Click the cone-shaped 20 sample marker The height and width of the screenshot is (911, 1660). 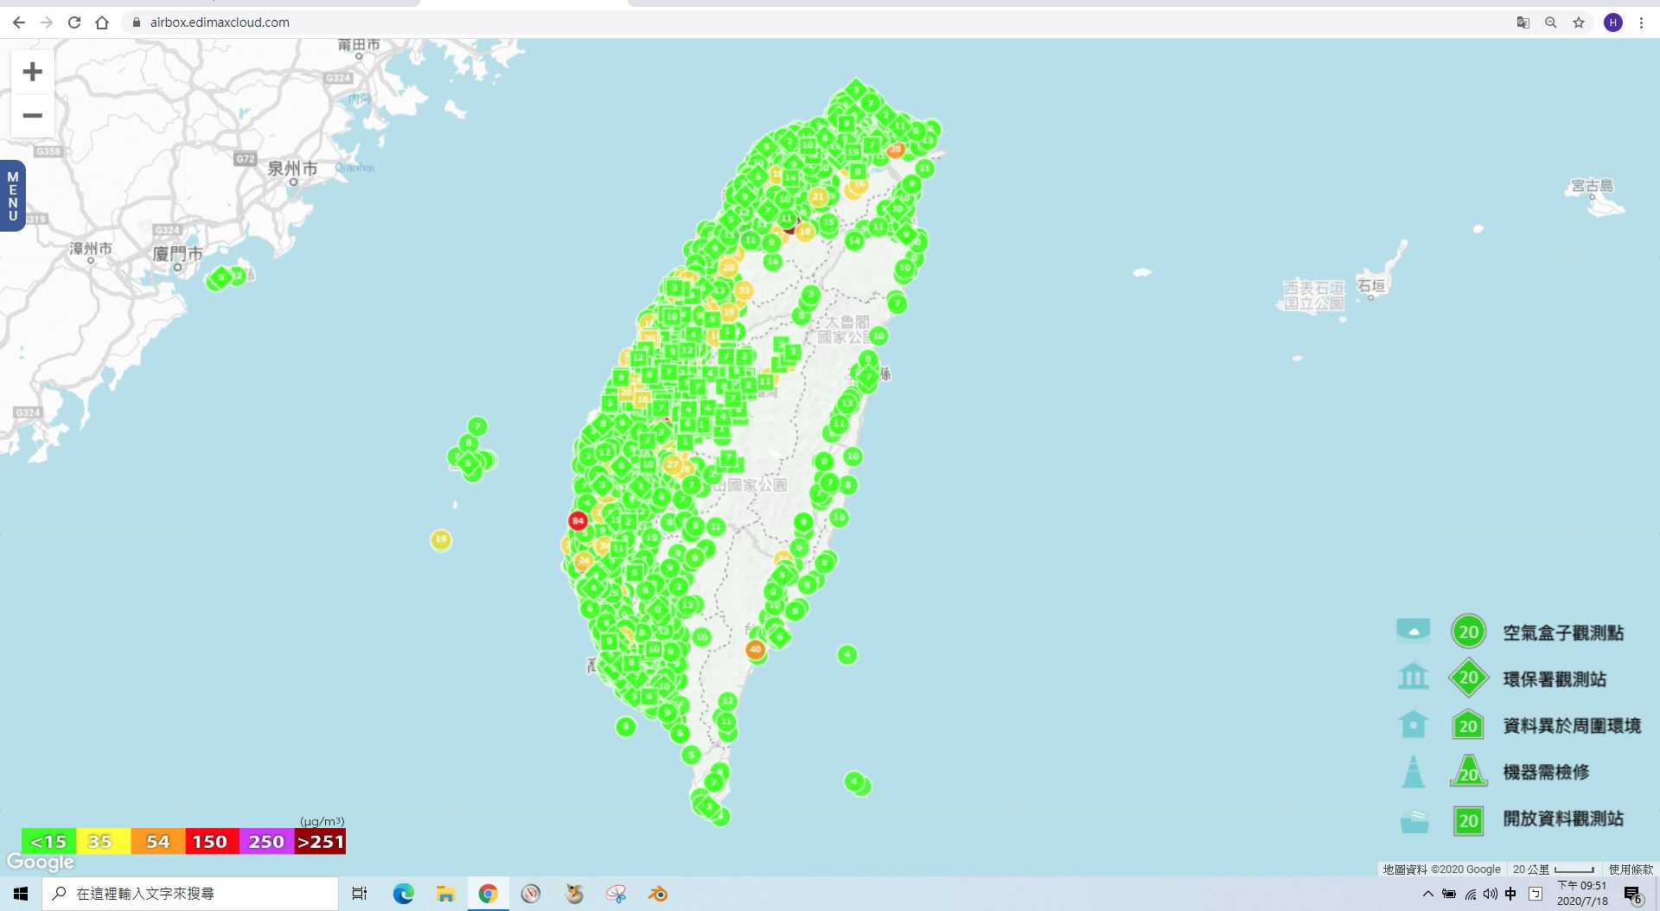pos(1469,771)
